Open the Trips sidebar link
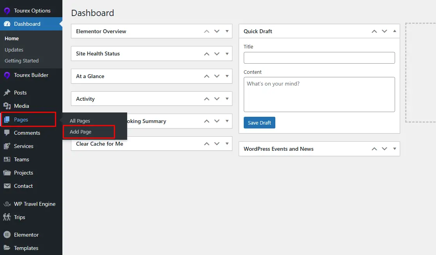The height and width of the screenshot is (255, 436). pyautogui.click(x=19, y=217)
